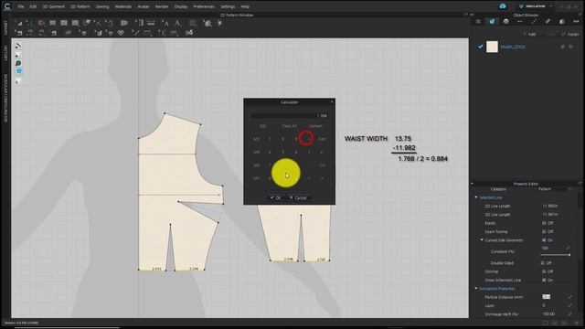
Task: Click last icon tab in Object Browser
Action: tap(576, 22)
